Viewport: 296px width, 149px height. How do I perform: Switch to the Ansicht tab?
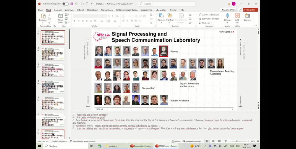pos(173,10)
